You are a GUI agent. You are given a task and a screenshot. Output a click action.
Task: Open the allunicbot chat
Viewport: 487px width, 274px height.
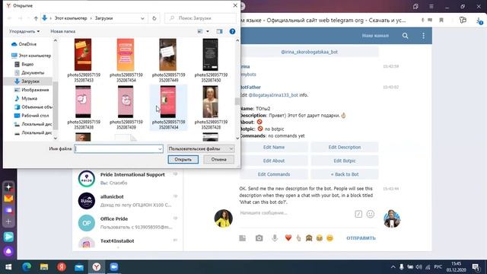pos(128,201)
